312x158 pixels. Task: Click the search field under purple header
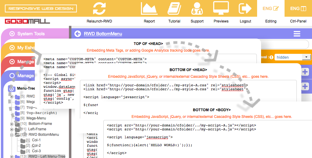coord(285,44)
